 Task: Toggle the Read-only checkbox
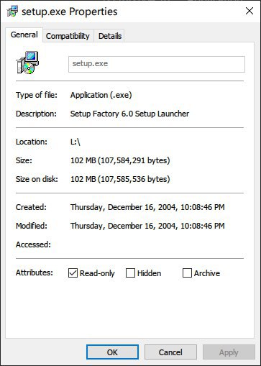pyautogui.click(x=73, y=273)
